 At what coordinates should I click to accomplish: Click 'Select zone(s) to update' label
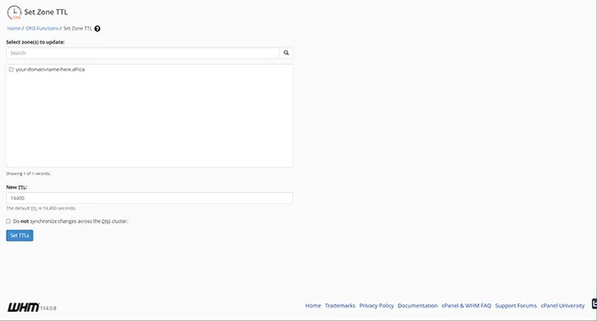click(x=35, y=42)
